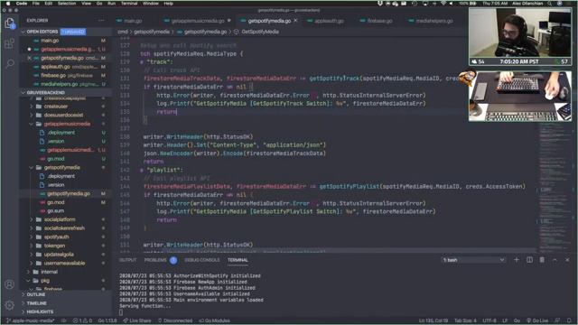Open the Output panel tab
Screen dimensions: 578x325
point(128,260)
